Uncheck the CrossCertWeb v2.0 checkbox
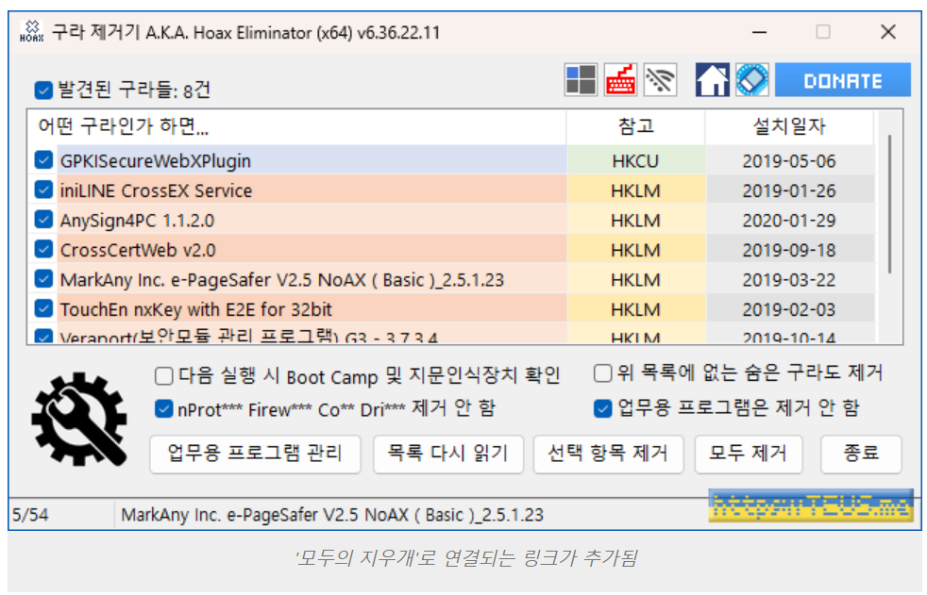This screenshot has width=927, height=595. 43,249
